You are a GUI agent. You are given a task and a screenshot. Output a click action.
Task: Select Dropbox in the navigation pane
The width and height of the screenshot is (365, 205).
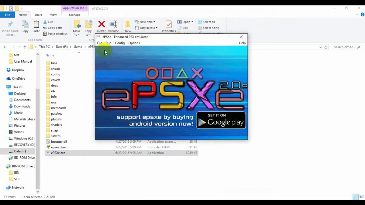pyautogui.click(x=18, y=70)
